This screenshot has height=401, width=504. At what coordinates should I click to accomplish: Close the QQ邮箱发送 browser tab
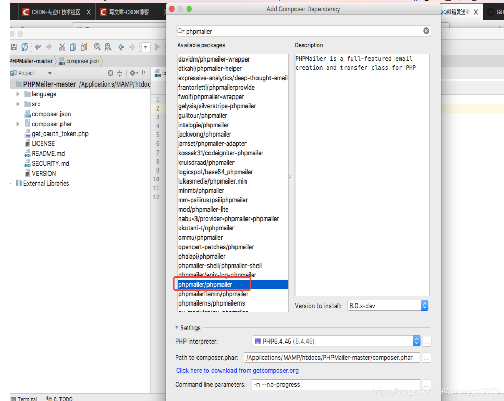click(x=476, y=12)
